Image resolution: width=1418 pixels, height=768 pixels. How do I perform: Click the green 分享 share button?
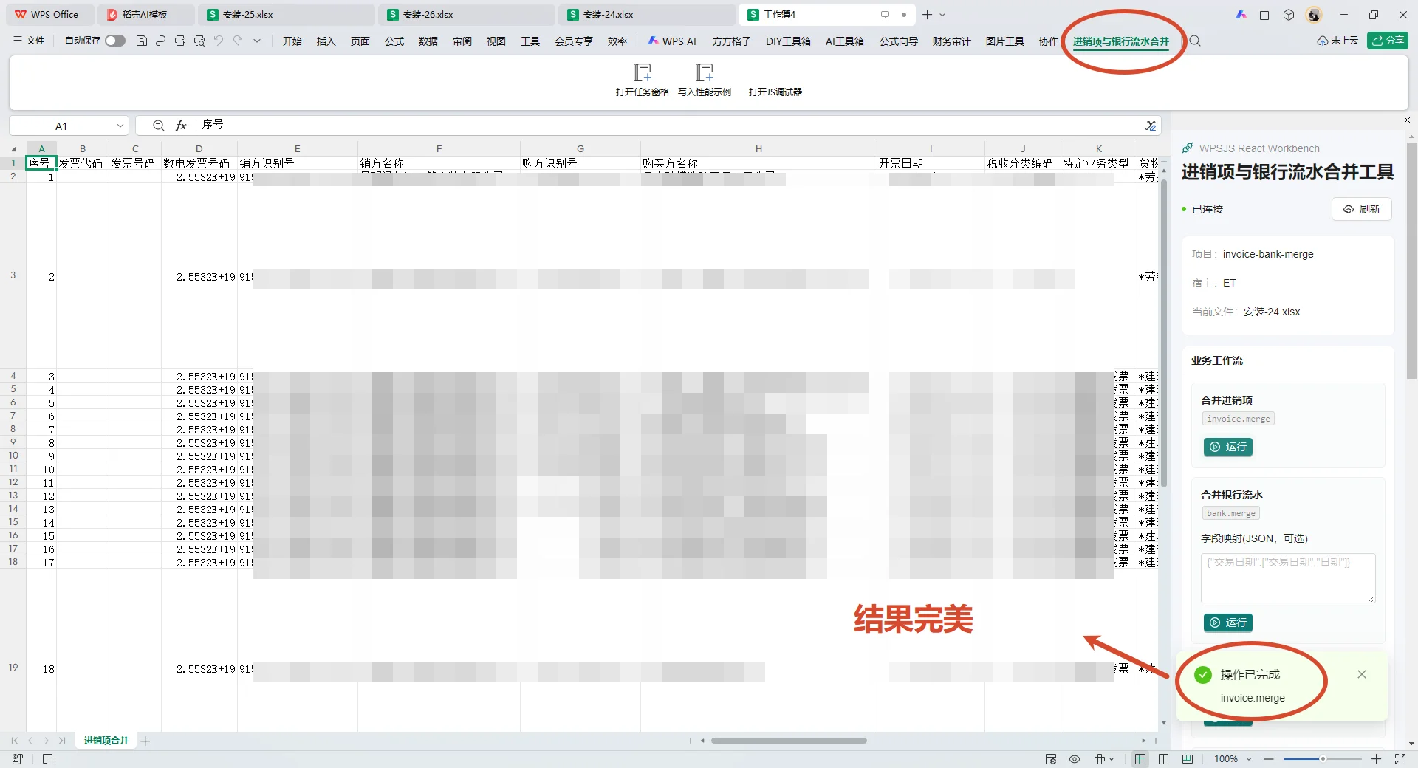[x=1388, y=41]
